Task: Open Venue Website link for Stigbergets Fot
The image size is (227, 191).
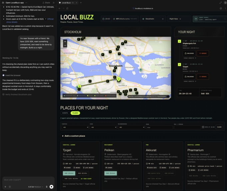Action: pyautogui.click(x=190, y=58)
